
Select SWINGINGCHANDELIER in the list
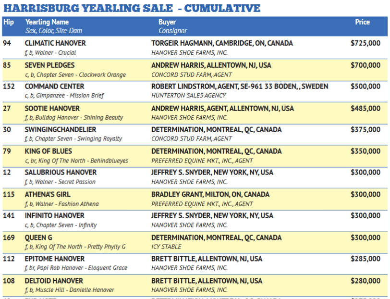[x=61, y=130]
